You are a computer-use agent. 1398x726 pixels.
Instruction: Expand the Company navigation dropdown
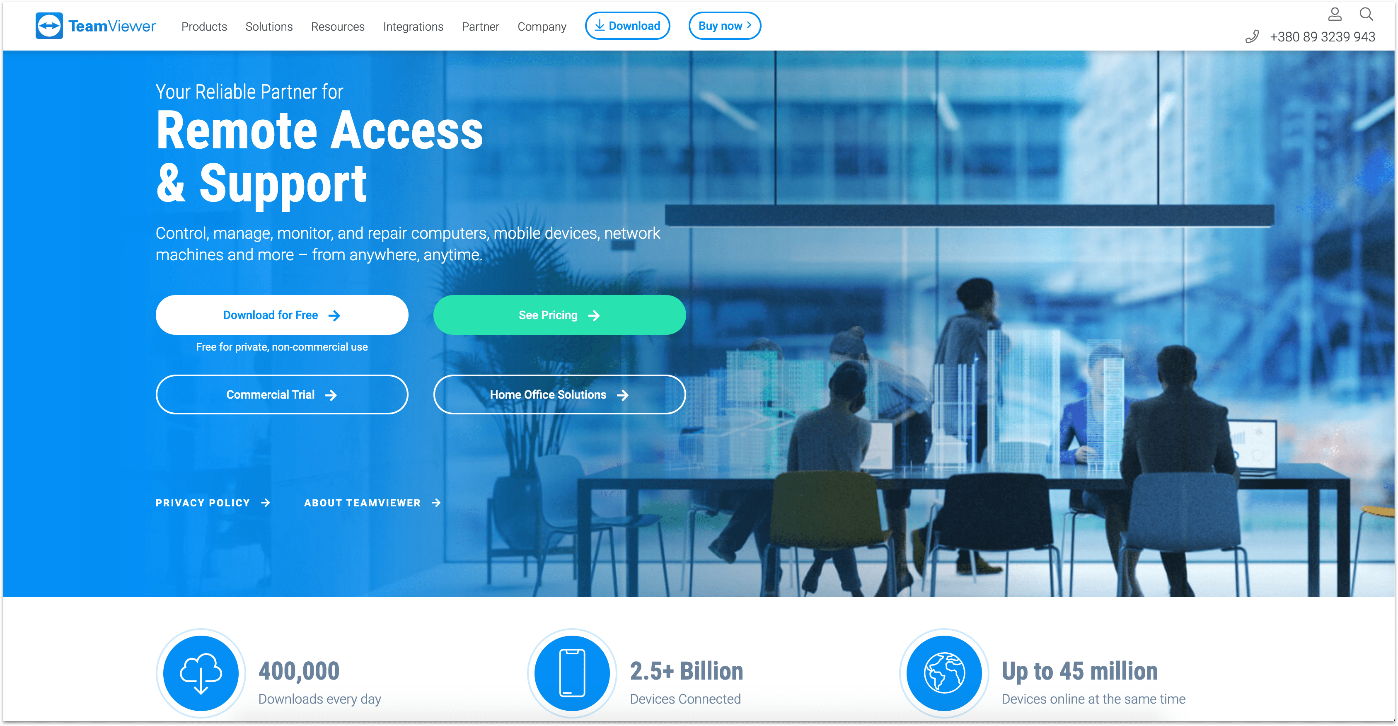[x=543, y=26]
